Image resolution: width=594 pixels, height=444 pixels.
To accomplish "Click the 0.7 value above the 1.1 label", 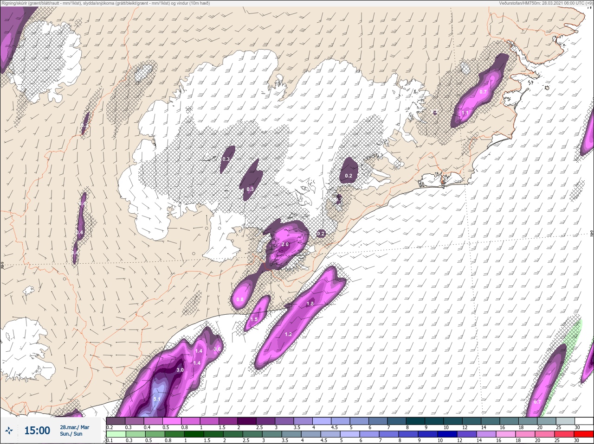I will [483, 92].
